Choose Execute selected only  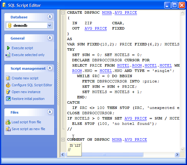point(28,55)
